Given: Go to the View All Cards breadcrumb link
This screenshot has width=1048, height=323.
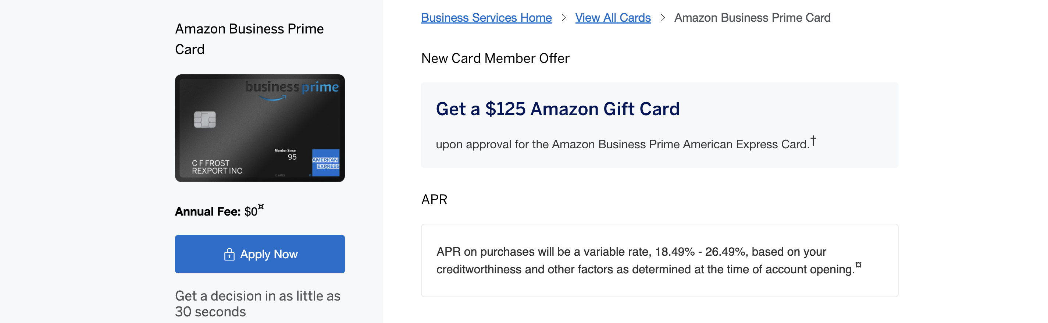Looking at the screenshot, I should (x=613, y=18).
